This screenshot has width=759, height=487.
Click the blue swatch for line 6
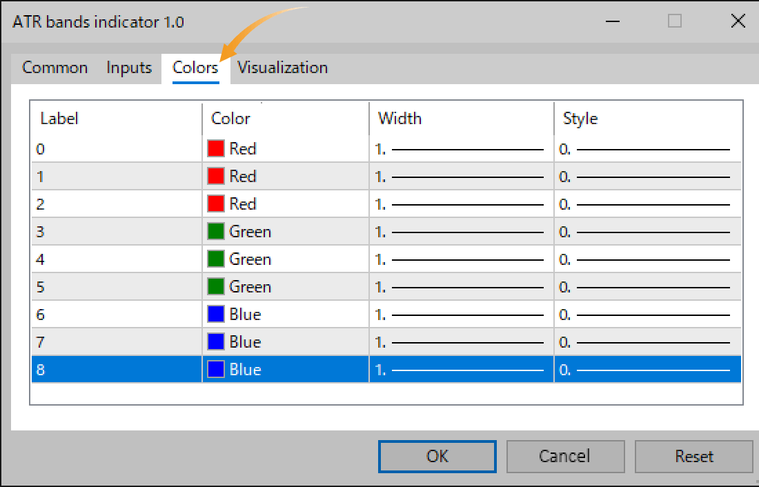pyautogui.click(x=217, y=314)
